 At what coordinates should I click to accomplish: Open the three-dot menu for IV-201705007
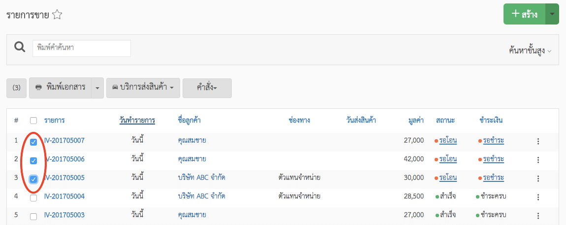[x=538, y=141]
